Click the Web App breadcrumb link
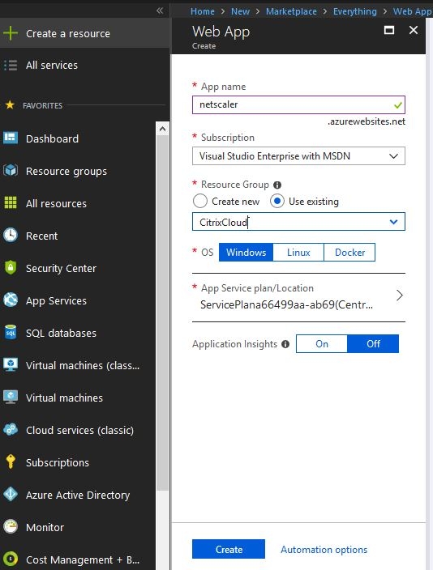Image resolution: width=433 pixels, height=570 pixels. point(412,11)
